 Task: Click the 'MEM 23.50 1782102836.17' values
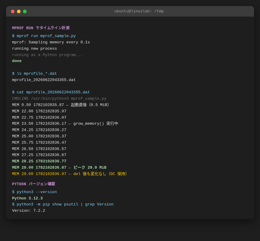pyautogui.click(x=39, y=124)
